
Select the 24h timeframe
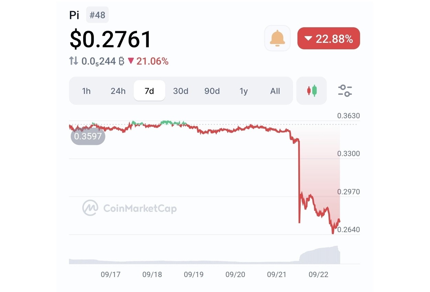(x=118, y=91)
